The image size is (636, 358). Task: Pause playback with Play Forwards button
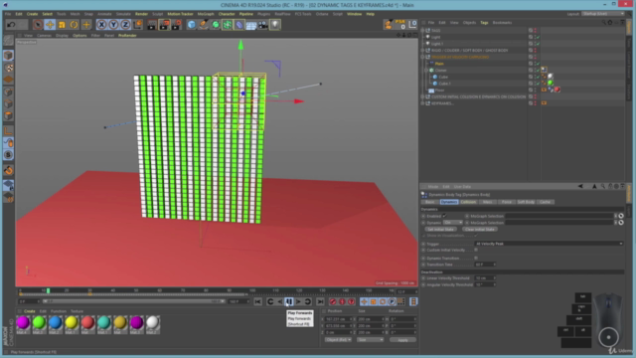[x=289, y=301]
